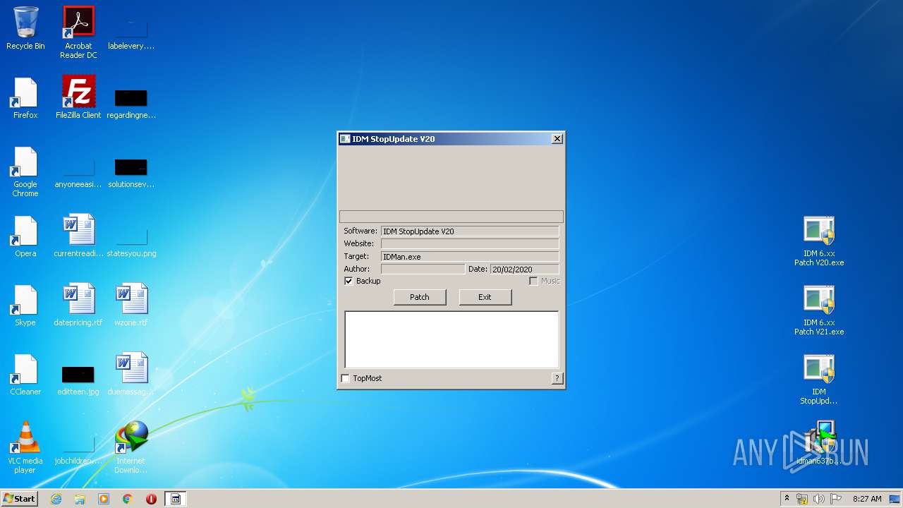The width and height of the screenshot is (903, 508).
Task: Open Chrome from the taskbar
Action: point(128,499)
